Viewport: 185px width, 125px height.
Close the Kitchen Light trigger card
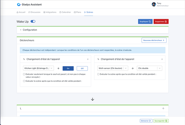tap(88, 59)
